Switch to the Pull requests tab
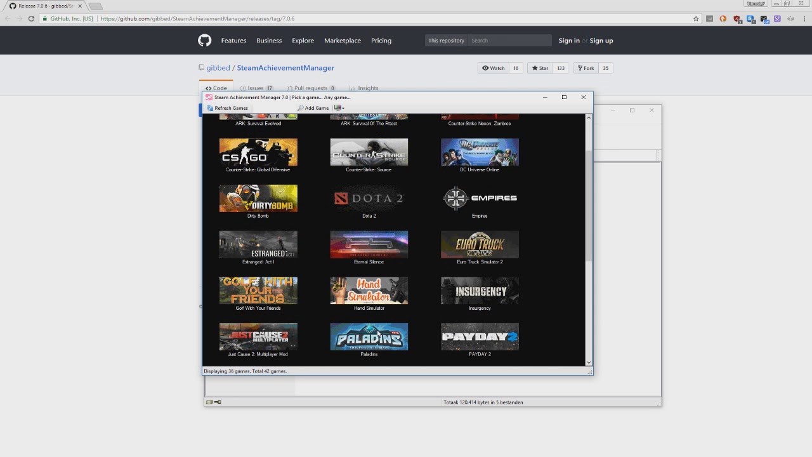The height and width of the screenshot is (457, 812). pyautogui.click(x=311, y=88)
